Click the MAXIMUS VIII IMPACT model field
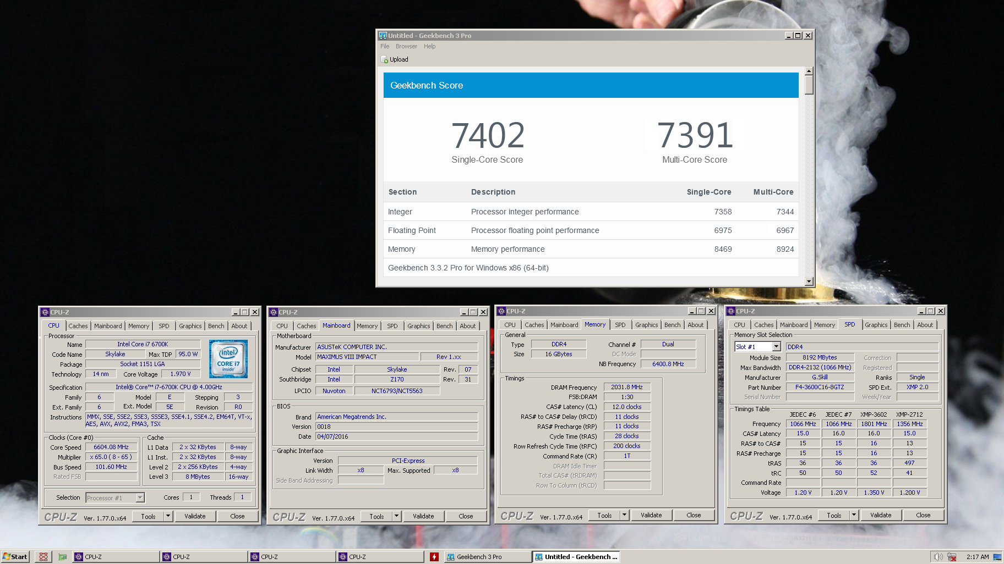The width and height of the screenshot is (1004, 564). point(367,357)
